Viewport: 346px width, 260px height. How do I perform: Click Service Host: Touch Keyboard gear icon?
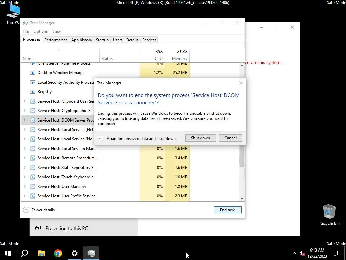pyautogui.click(x=33, y=177)
